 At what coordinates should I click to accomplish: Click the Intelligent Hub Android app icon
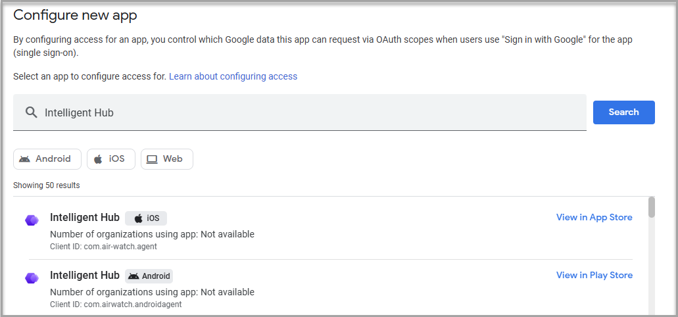(32, 278)
